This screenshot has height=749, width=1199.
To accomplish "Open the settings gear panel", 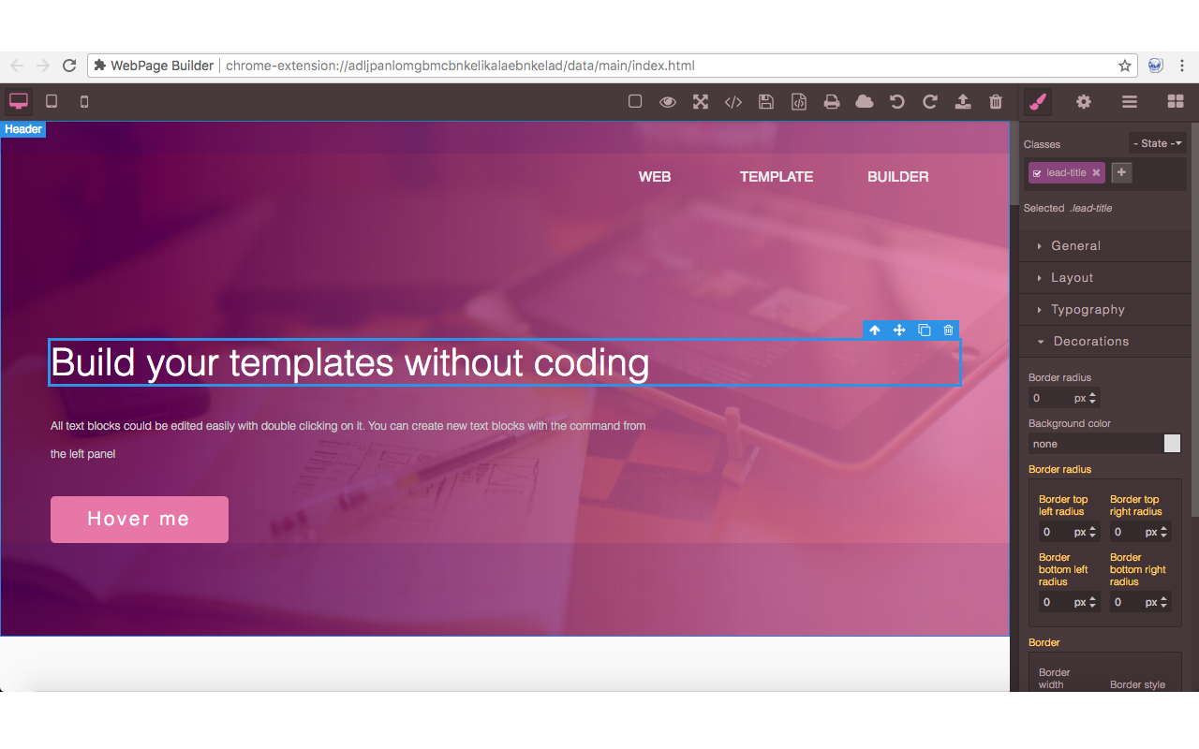I will tap(1084, 101).
